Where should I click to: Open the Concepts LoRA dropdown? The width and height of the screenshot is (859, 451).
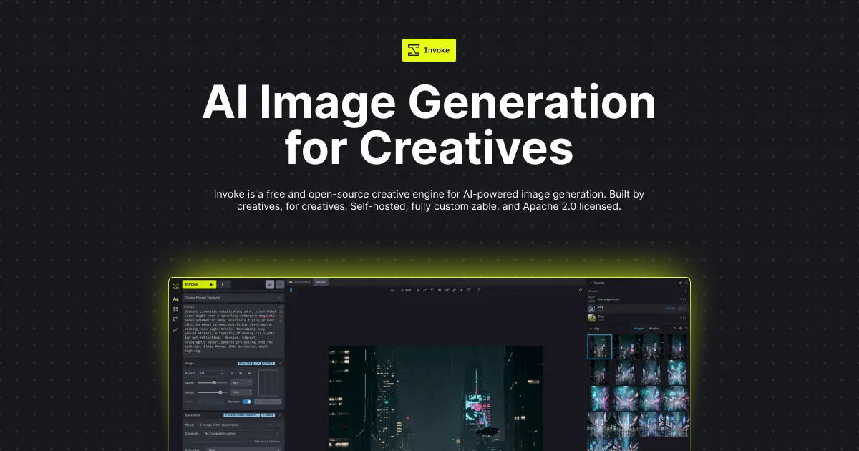coord(242,433)
